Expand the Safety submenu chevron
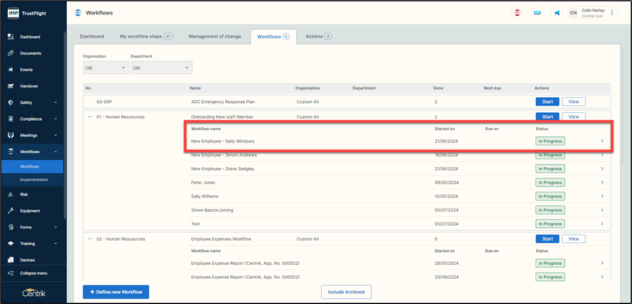632x304 pixels. pyautogui.click(x=55, y=103)
